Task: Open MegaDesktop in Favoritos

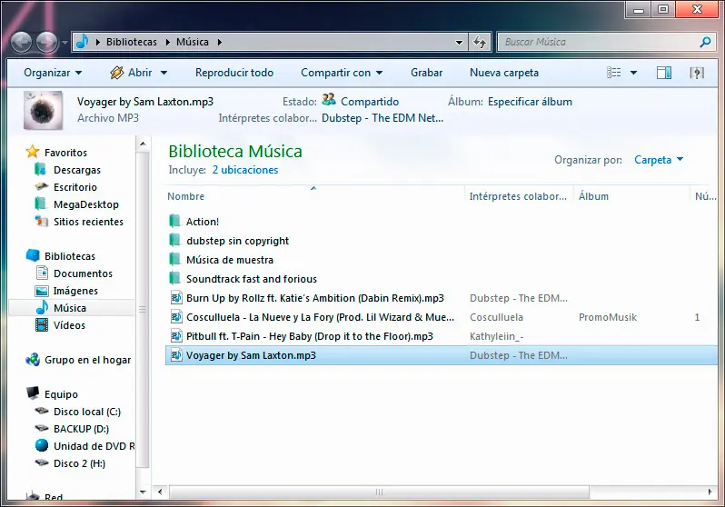Action: [x=86, y=204]
